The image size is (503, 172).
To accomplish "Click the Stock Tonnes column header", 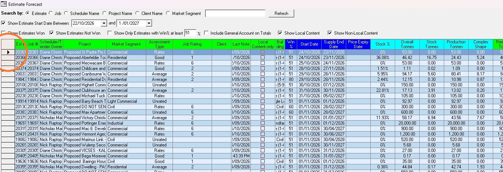I will (x=432, y=44).
